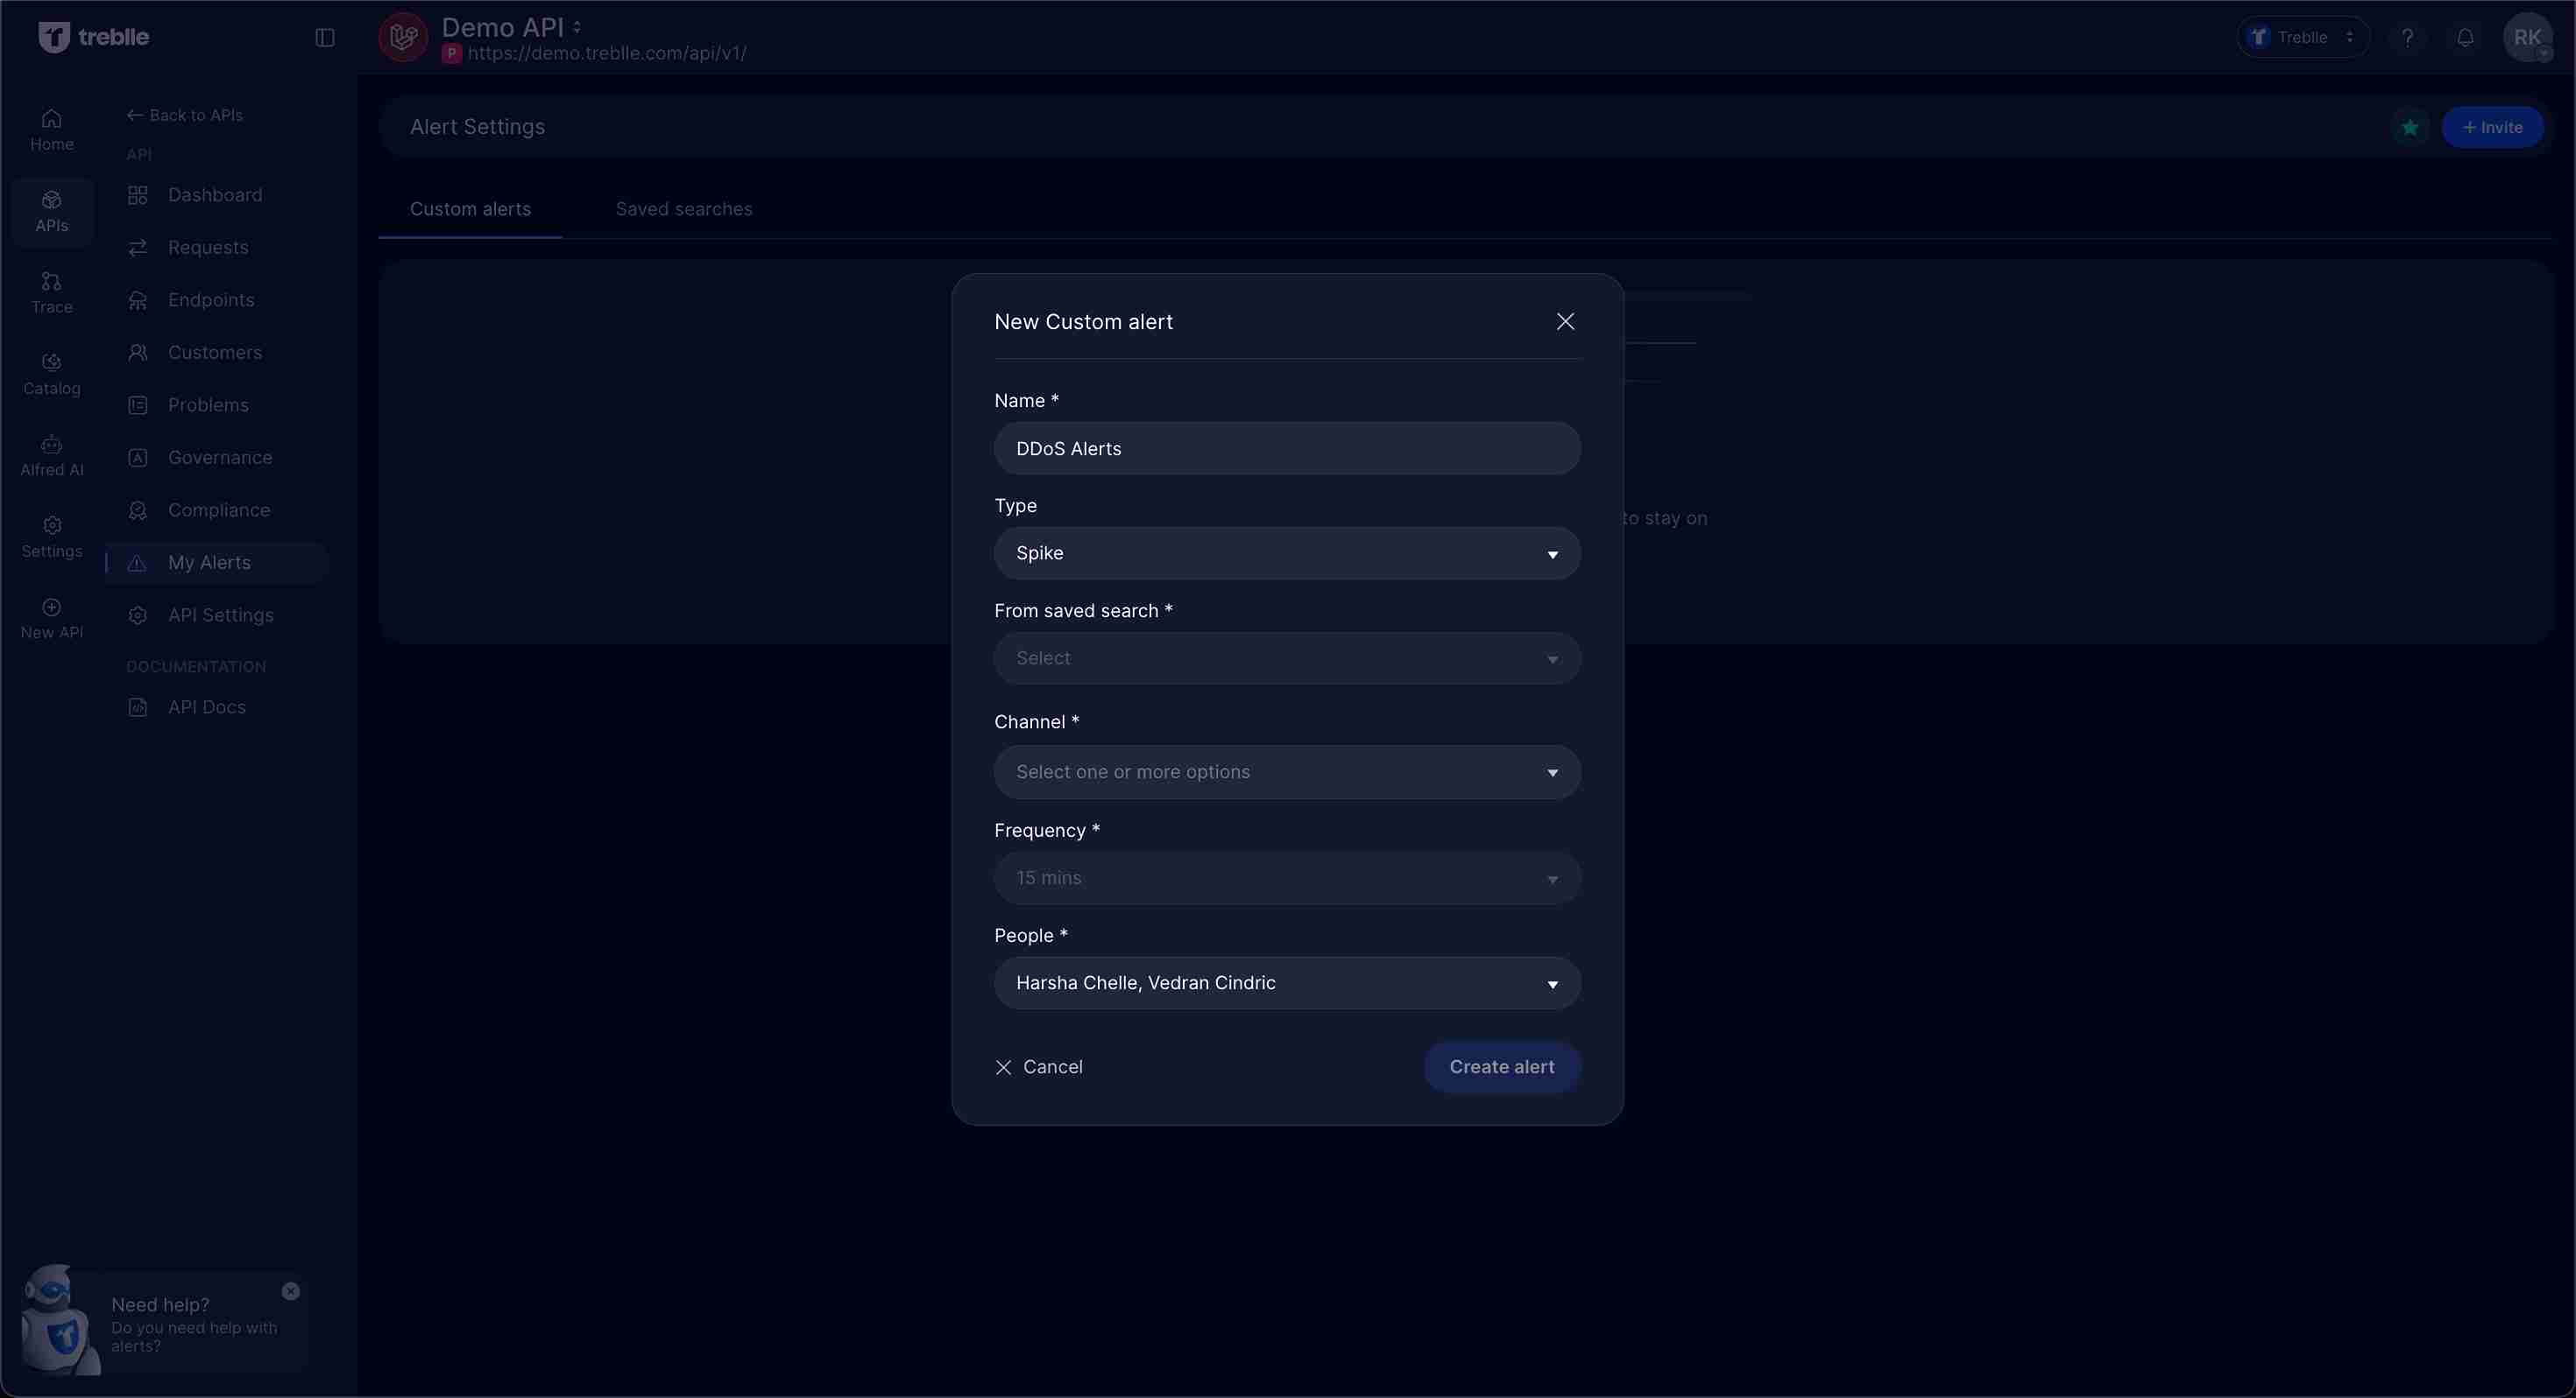Click the Create alert button

[1501, 1066]
